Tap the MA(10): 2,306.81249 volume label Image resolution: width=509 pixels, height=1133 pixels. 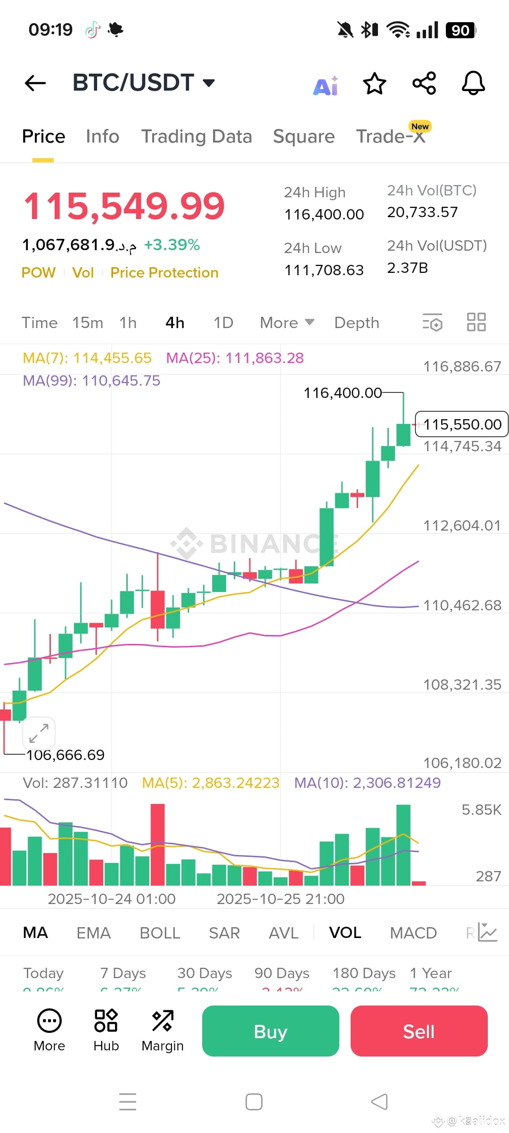(368, 783)
